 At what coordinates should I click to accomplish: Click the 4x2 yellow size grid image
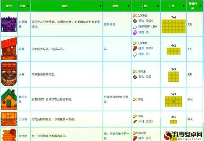pos(174,51)
